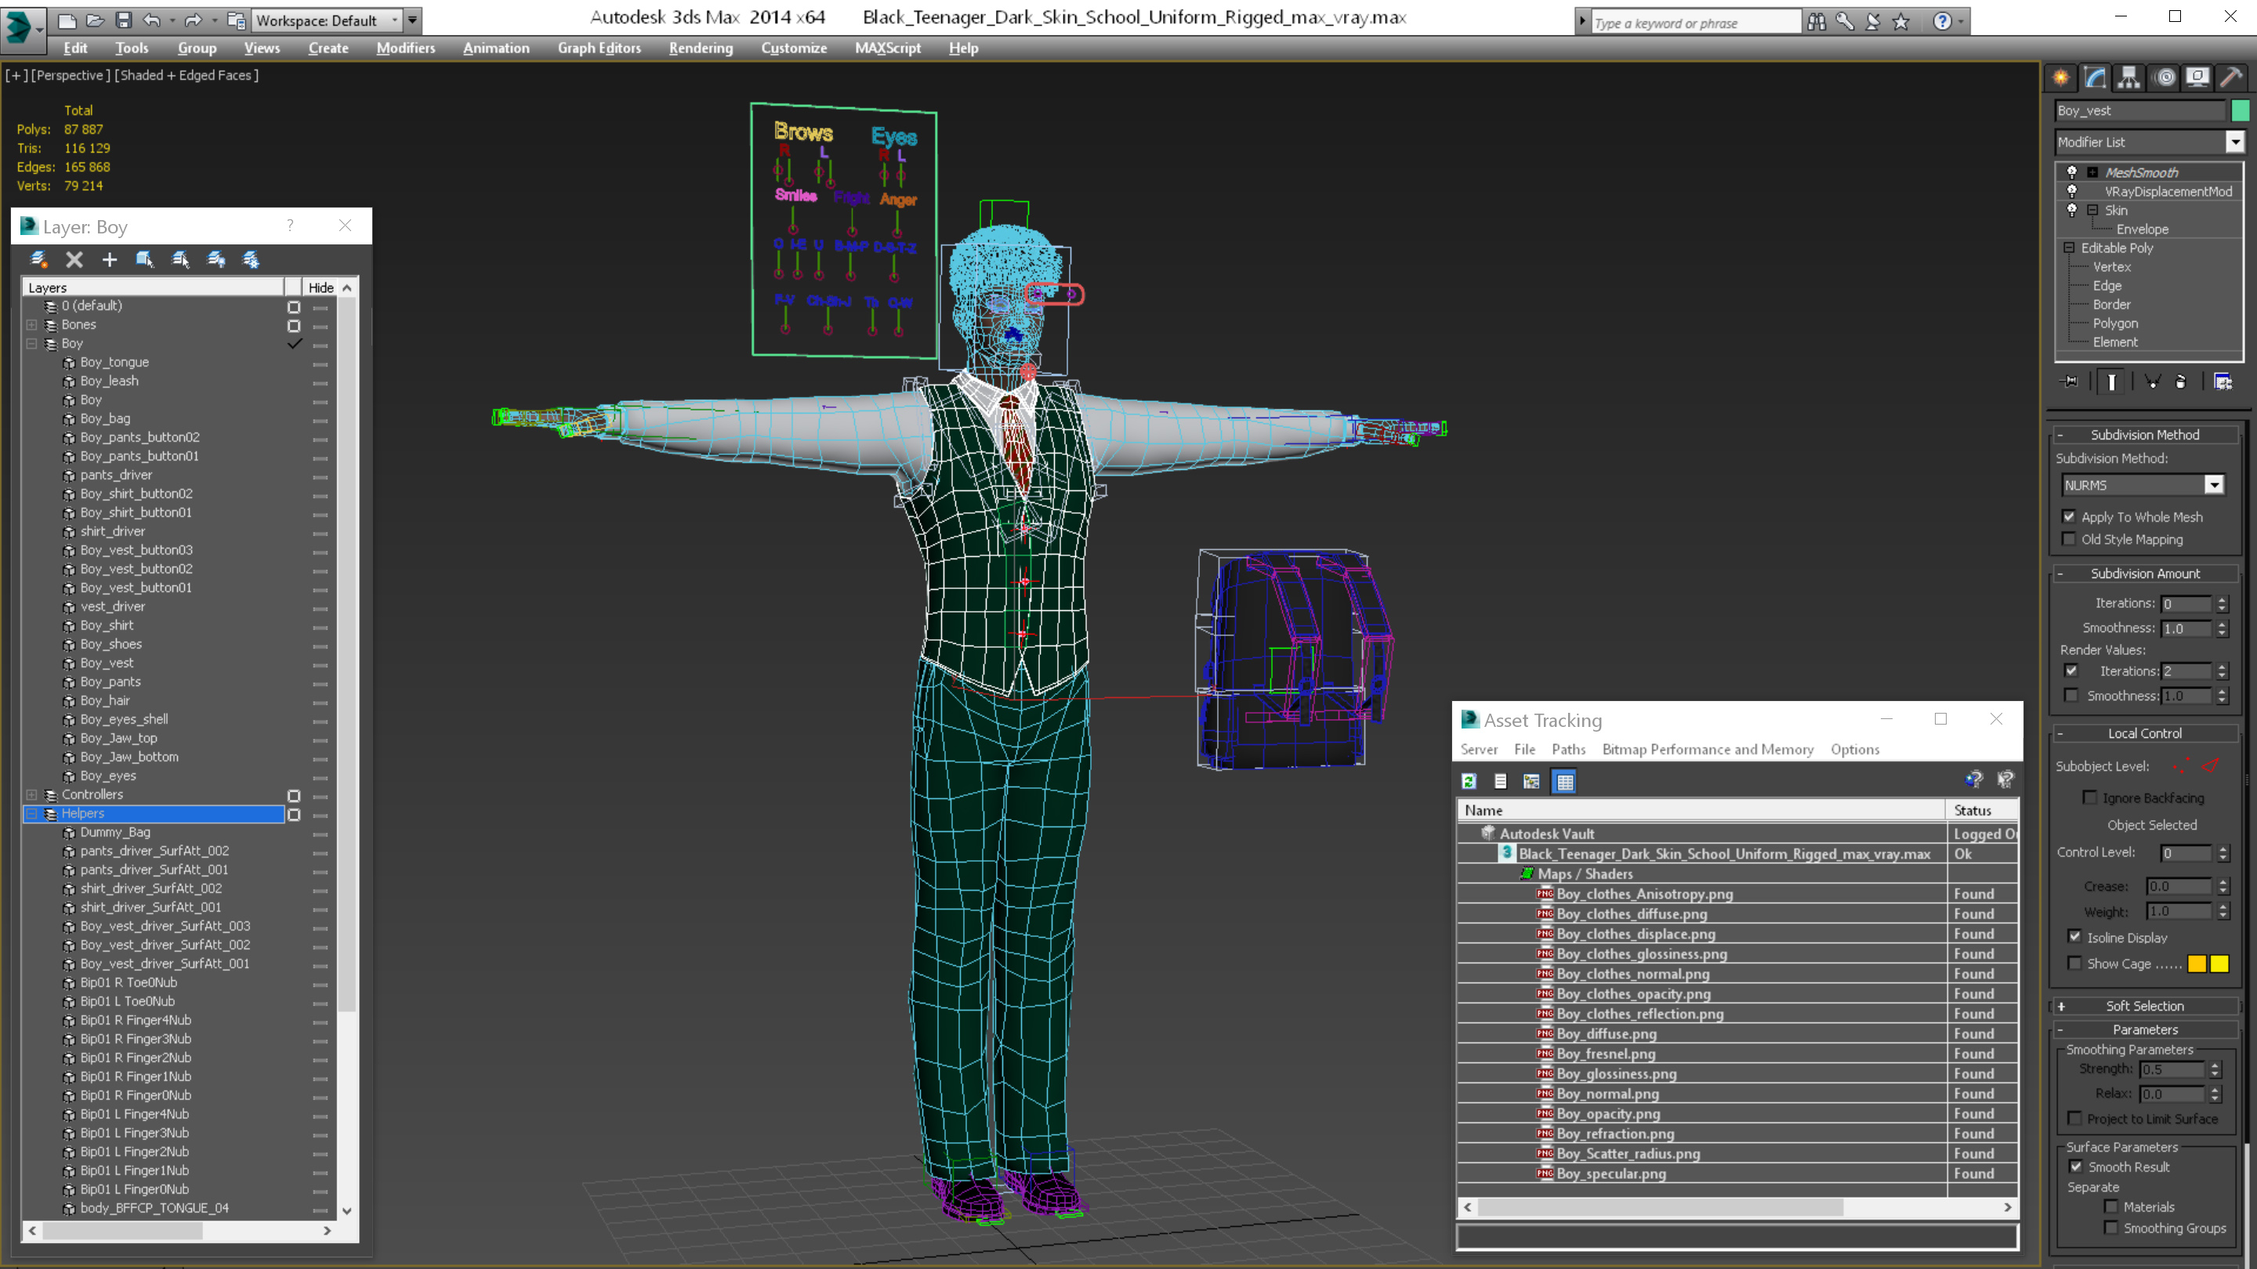
Task: Open Paths menu in Asset Tracking
Action: pos(1568,750)
